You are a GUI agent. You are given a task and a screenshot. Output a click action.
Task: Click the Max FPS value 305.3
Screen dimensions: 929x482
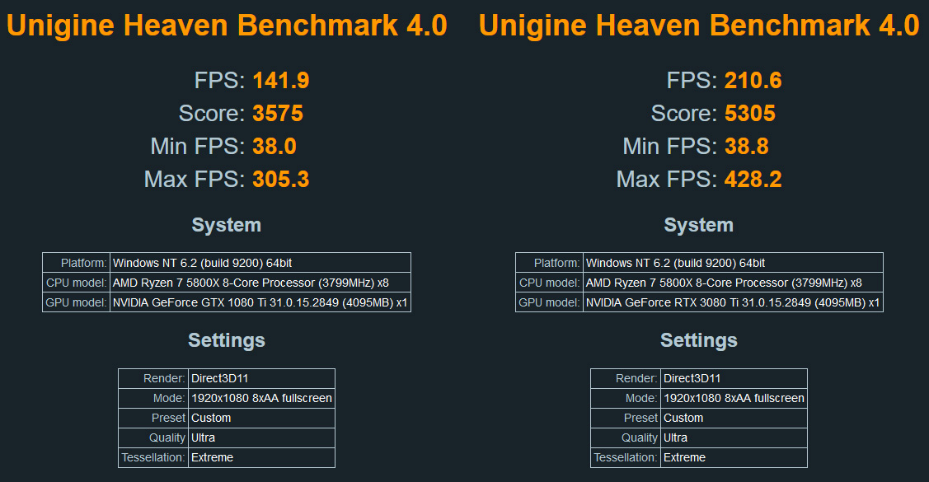click(x=281, y=180)
